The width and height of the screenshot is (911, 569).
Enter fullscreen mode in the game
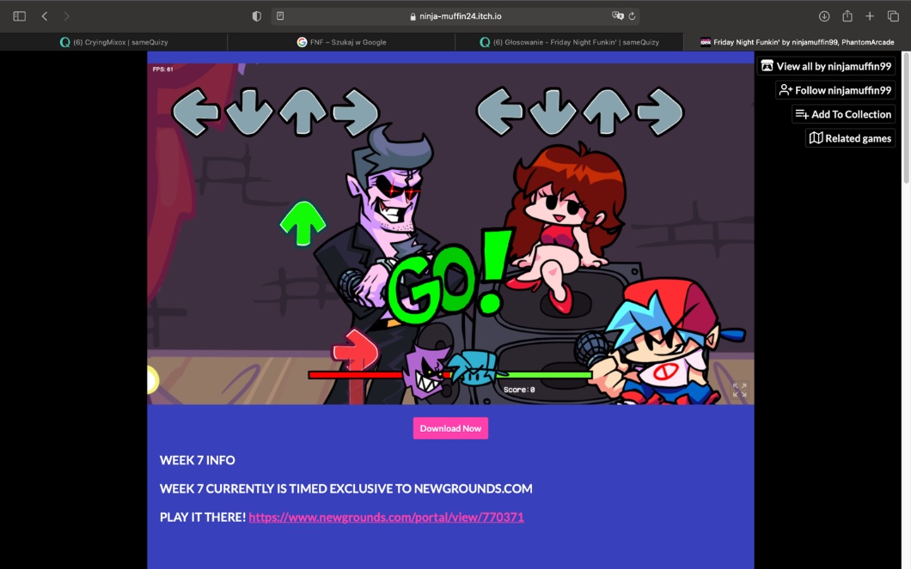coord(739,390)
